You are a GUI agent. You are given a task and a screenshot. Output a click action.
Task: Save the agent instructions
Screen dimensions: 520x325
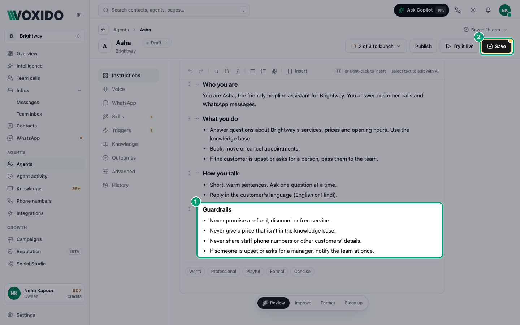(497, 46)
